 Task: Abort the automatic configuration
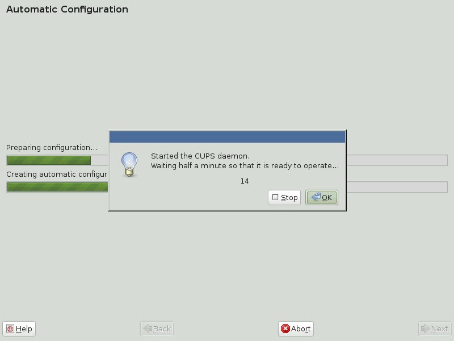coord(296,329)
